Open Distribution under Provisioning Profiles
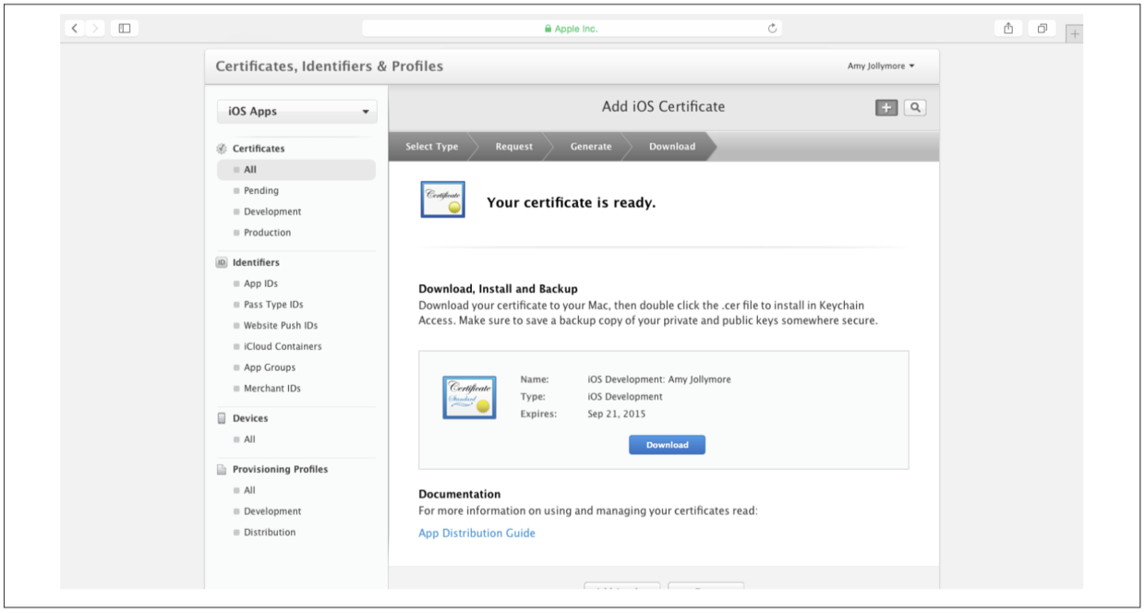The height and width of the screenshot is (613, 1145). click(x=270, y=533)
